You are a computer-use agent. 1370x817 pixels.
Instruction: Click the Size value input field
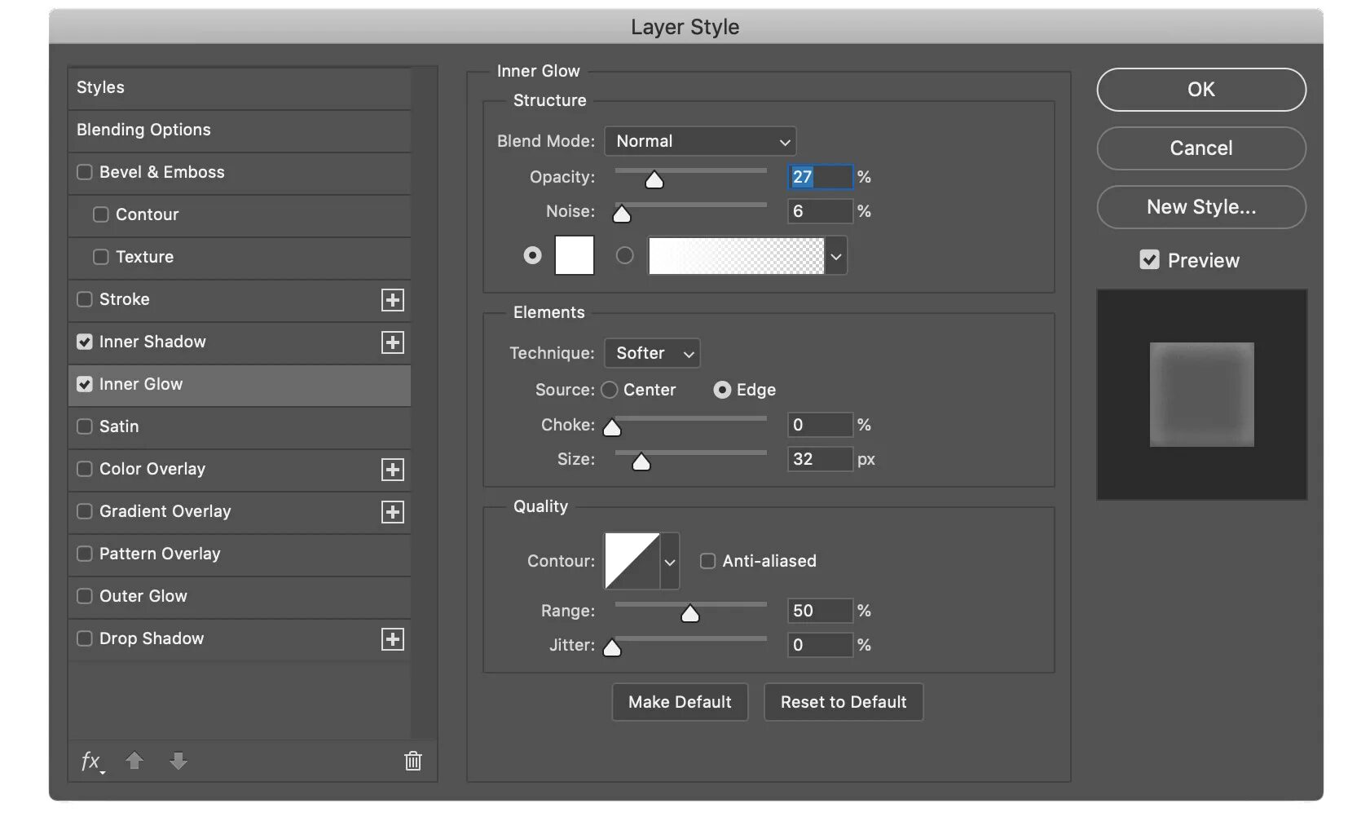pos(820,459)
